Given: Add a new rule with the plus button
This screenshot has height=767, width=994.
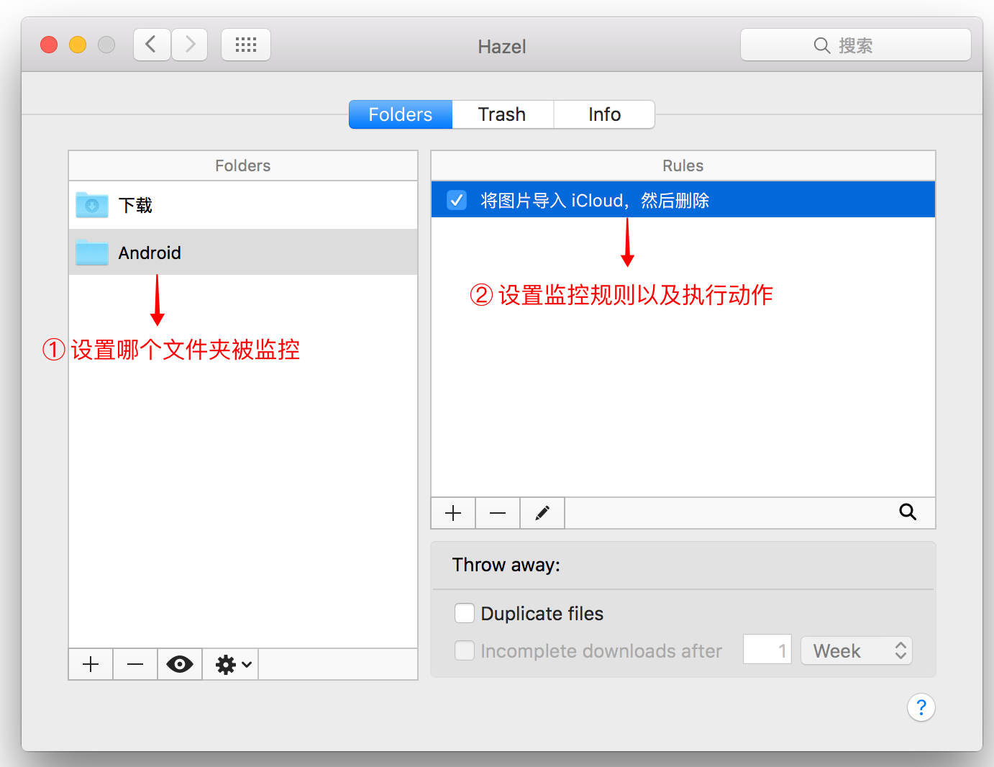Looking at the screenshot, I should (x=453, y=513).
